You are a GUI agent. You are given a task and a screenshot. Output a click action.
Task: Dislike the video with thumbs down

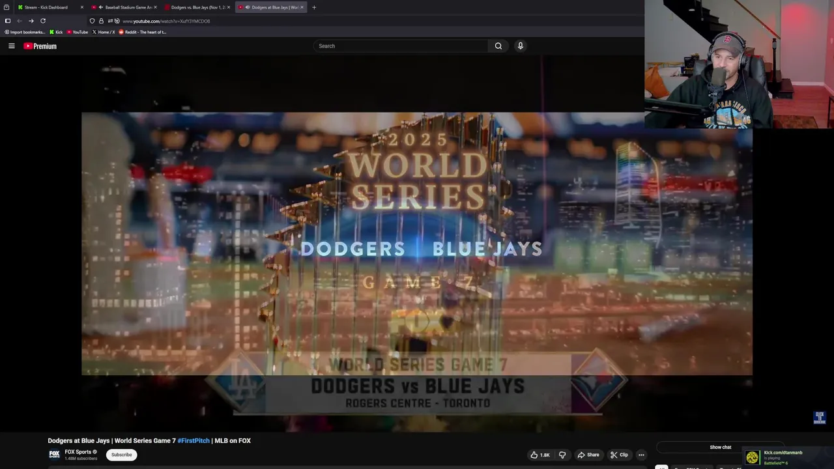coord(562,455)
